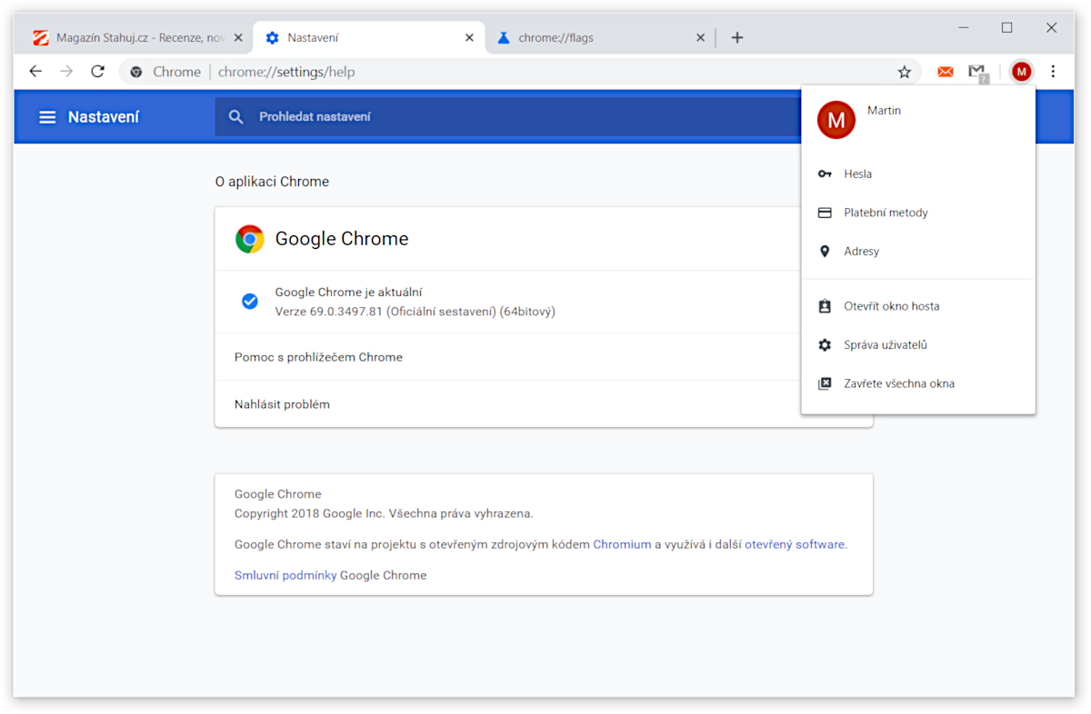Maximize the Chrome window
Viewport: 1091px width, 714px height.
(1007, 28)
